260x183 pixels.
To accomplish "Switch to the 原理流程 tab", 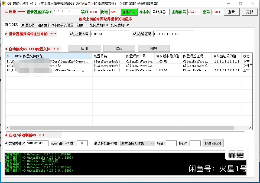I will (28, 25).
